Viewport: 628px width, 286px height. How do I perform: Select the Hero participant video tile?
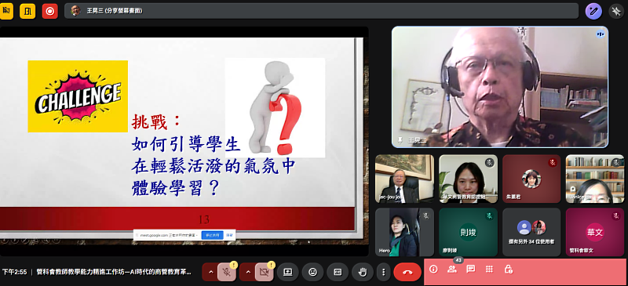tap(404, 232)
